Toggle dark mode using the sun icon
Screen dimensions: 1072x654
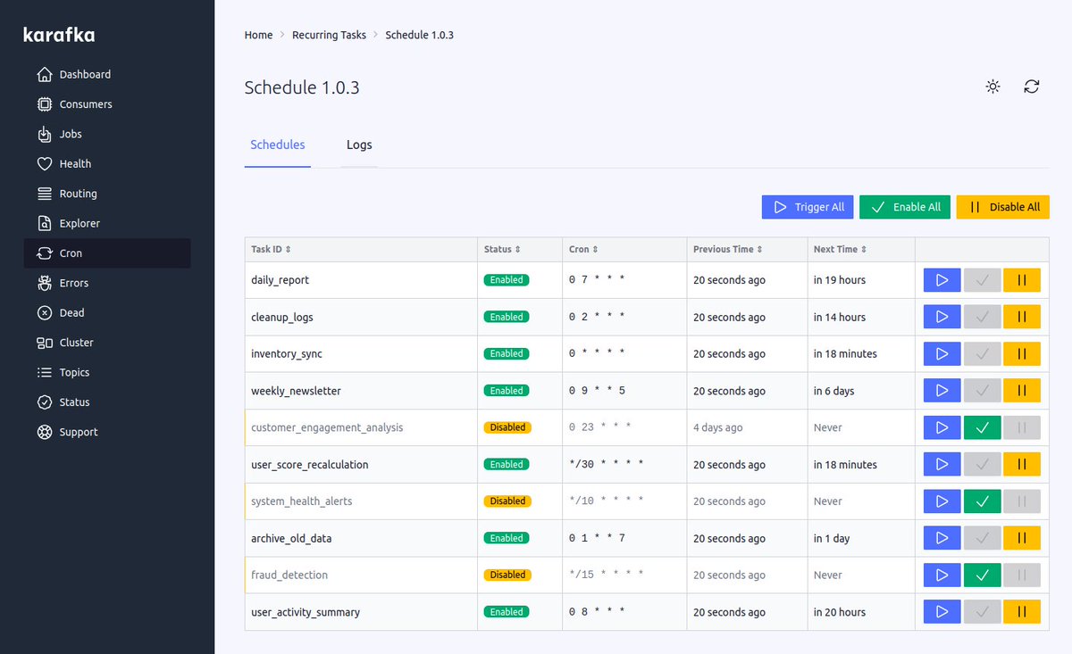coord(992,87)
